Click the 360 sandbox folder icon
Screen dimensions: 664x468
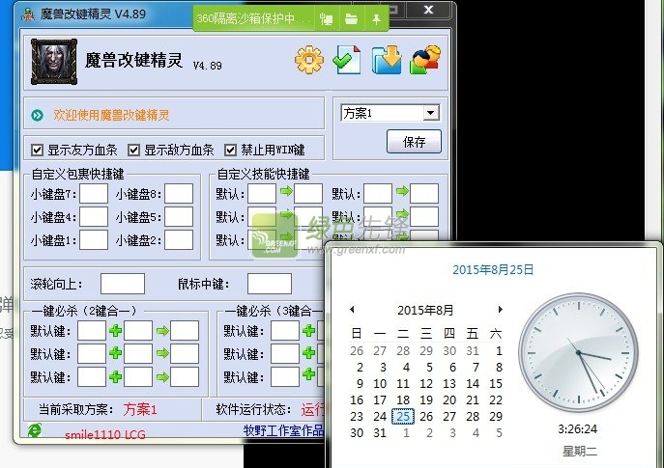[x=351, y=19]
